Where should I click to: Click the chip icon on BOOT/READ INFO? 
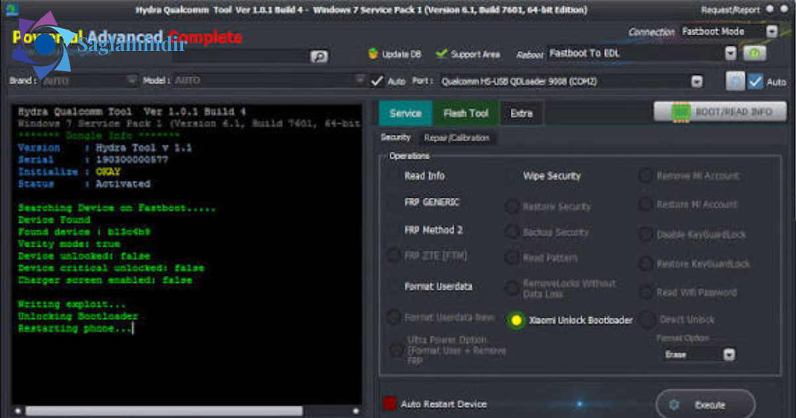pos(681,112)
